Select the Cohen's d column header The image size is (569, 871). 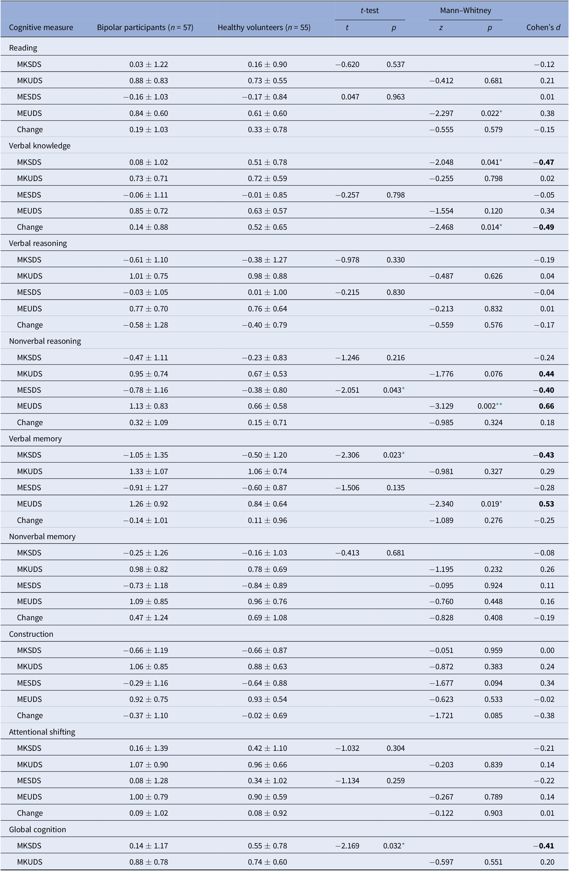(543, 27)
